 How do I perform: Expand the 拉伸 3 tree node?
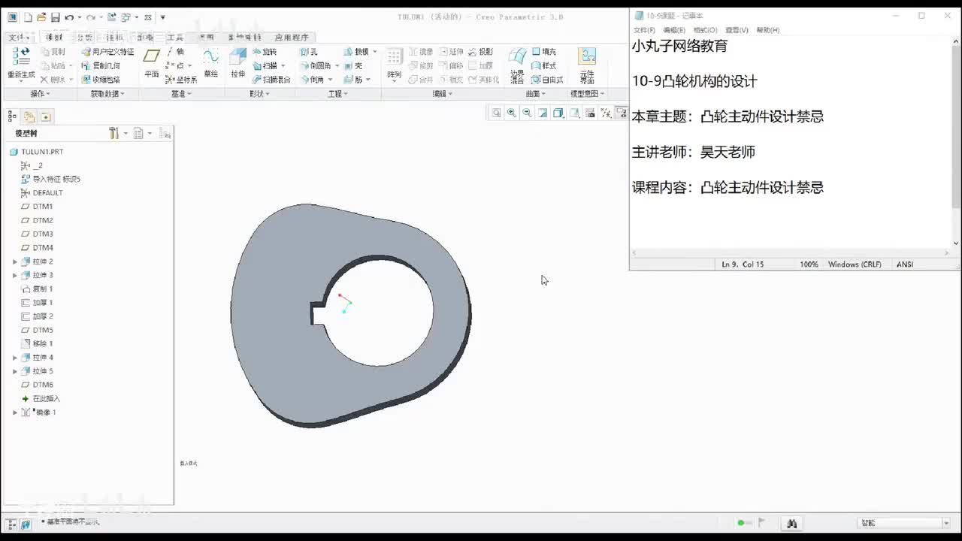coord(15,275)
